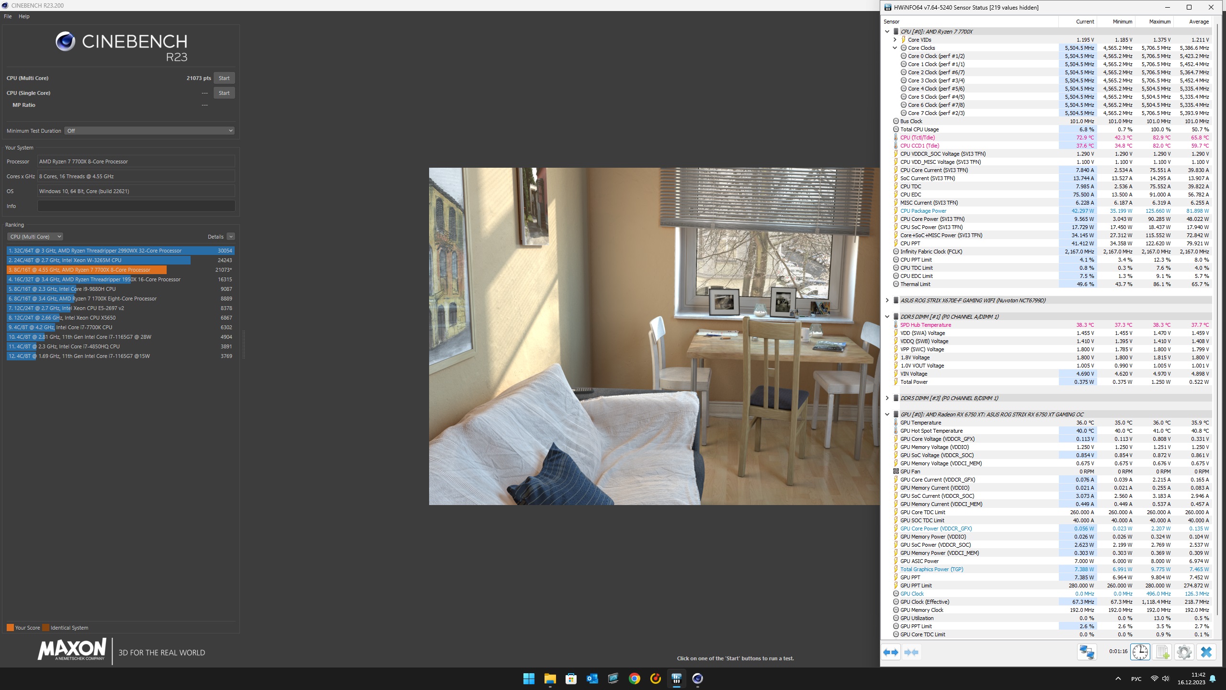Open the Minimum Test Duration dropdown
1226x690 pixels.
tap(150, 131)
